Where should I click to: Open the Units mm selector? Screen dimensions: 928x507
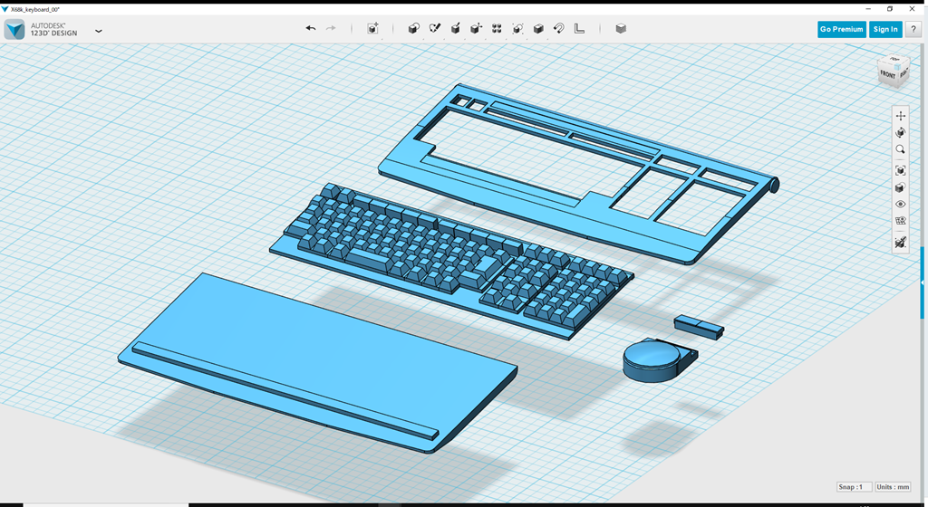pos(893,487)
